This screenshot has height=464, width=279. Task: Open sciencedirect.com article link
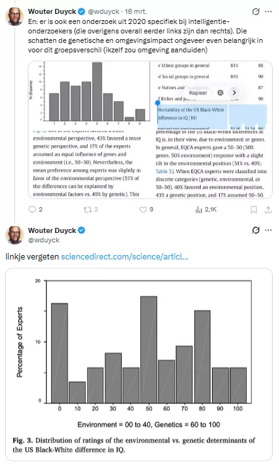pos(124,256)
